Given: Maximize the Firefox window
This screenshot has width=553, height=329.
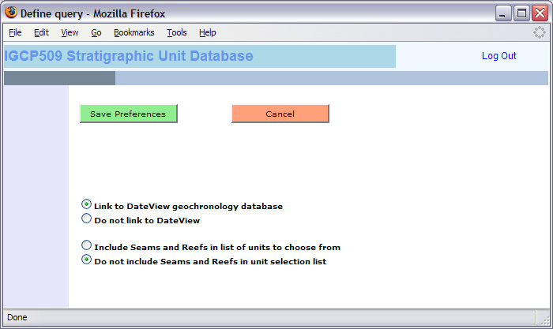Looking at the screenshot, I should pyautogui.click(x=521, y=13).
